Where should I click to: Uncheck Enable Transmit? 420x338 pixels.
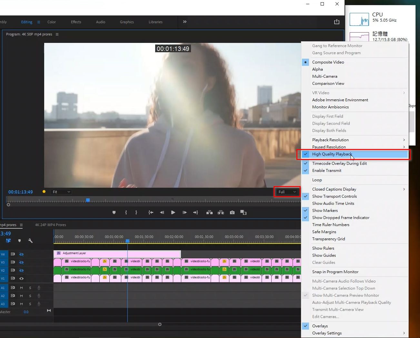pyautogui.click(x=355, y=171)
